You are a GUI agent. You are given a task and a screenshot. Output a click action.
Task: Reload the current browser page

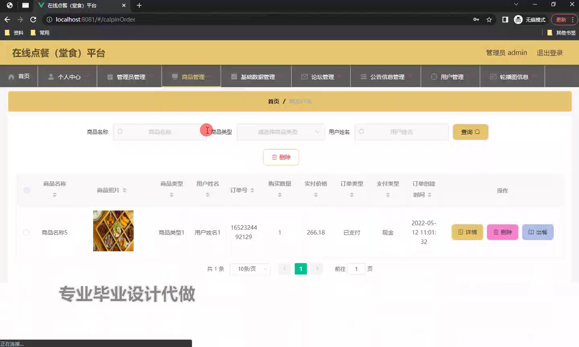click(x=33, y=19)
